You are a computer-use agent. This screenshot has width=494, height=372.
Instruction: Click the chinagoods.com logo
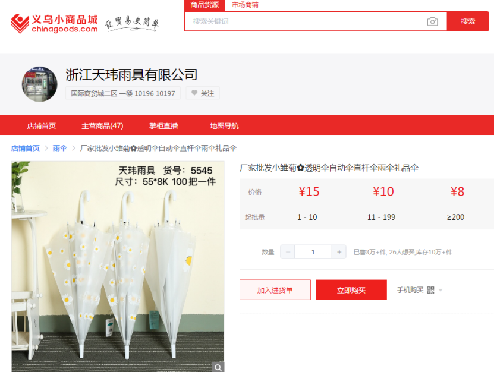click(54, 24)
